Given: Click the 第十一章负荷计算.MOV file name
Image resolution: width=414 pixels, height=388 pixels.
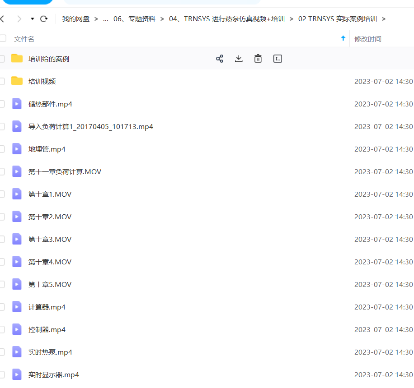Looking at the screenshot, I should (65, 172).
